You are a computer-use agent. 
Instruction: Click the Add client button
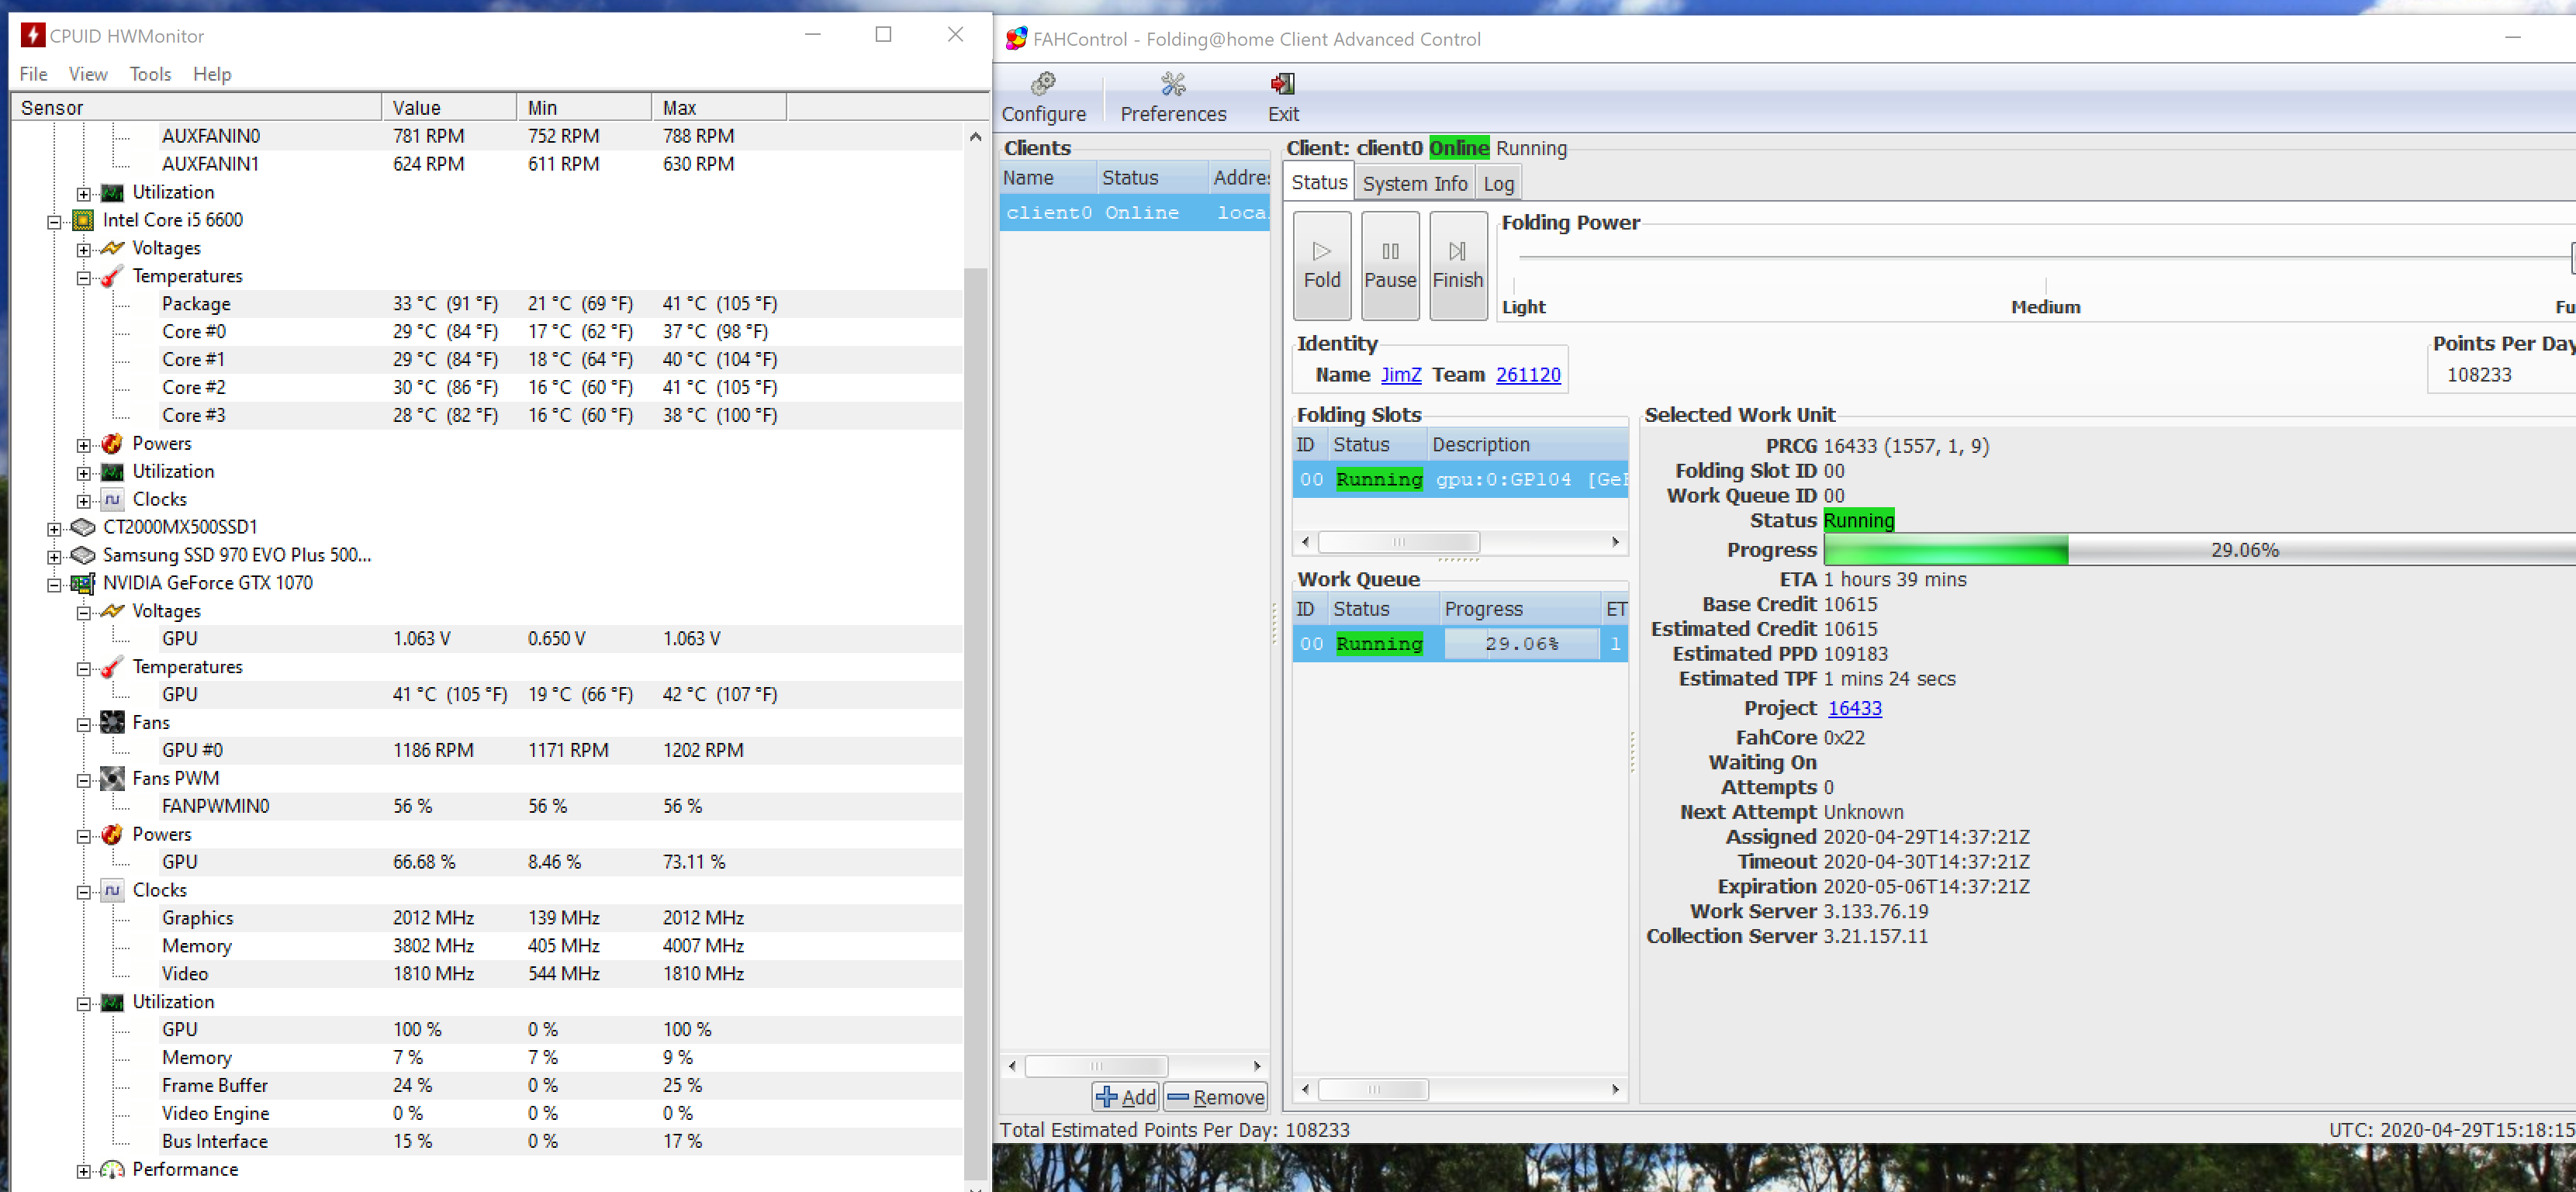pyautogui.click(x=1125, y=1097)
